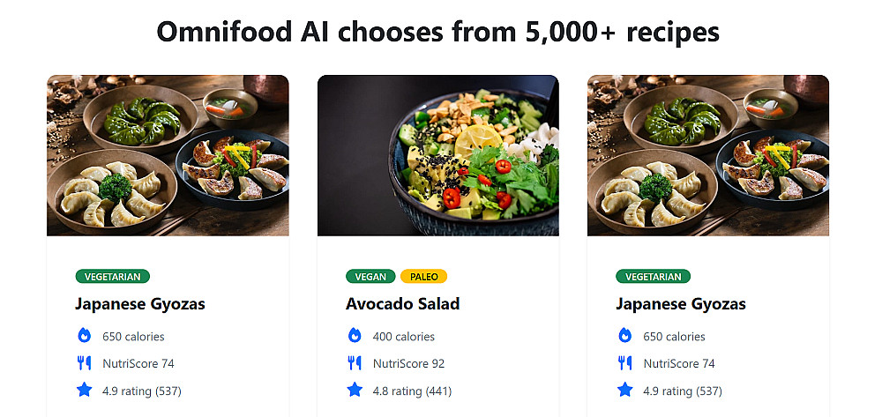Click the star icon beside 4.9 rating in first card
This screenshot has width=882, height=417.
point(85,390)
